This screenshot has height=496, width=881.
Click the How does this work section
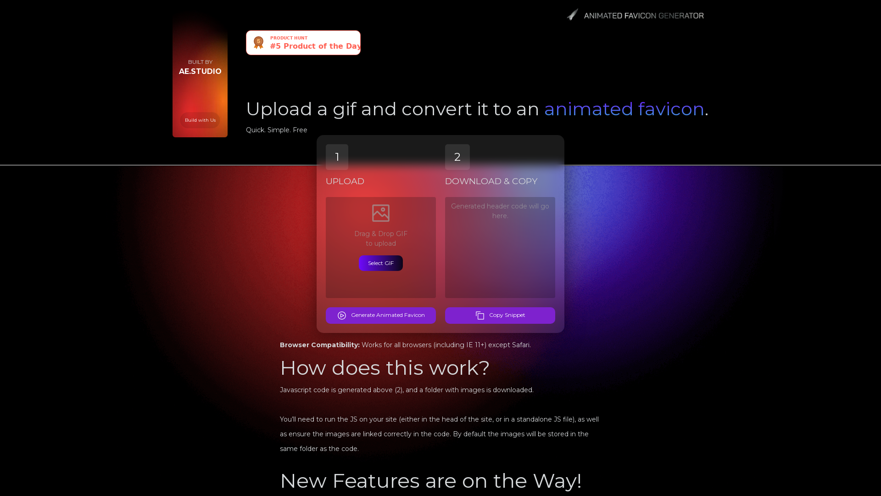click(x=385, y=367)
